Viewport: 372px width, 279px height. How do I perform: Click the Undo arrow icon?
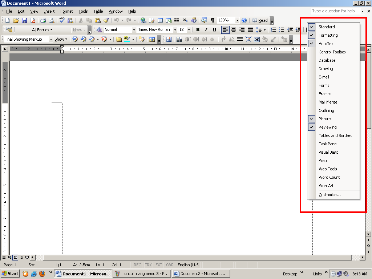tap(117, 20)
